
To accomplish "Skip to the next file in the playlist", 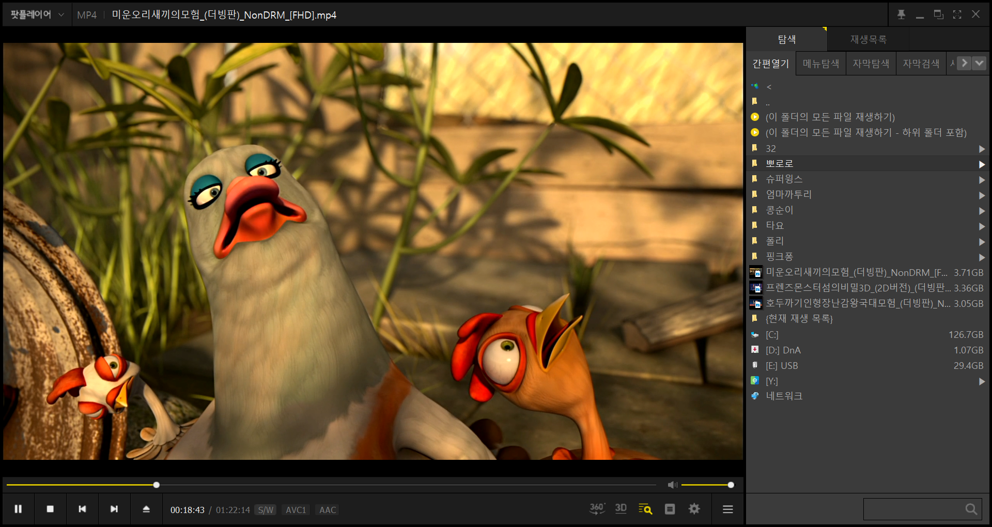I will tap(114, 509).
